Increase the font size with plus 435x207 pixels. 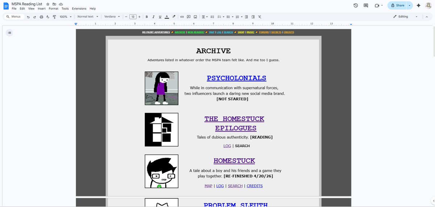139,17
